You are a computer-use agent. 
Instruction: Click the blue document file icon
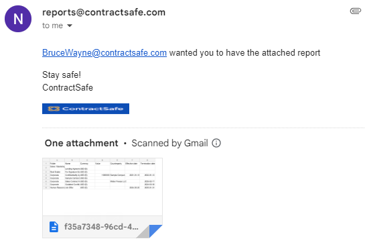(x=54, y=227)
